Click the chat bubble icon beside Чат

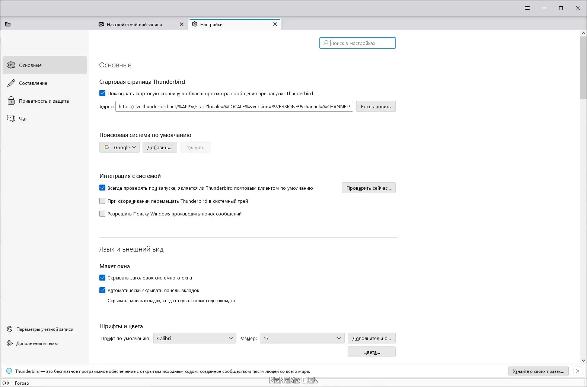(x=11, y=119)
